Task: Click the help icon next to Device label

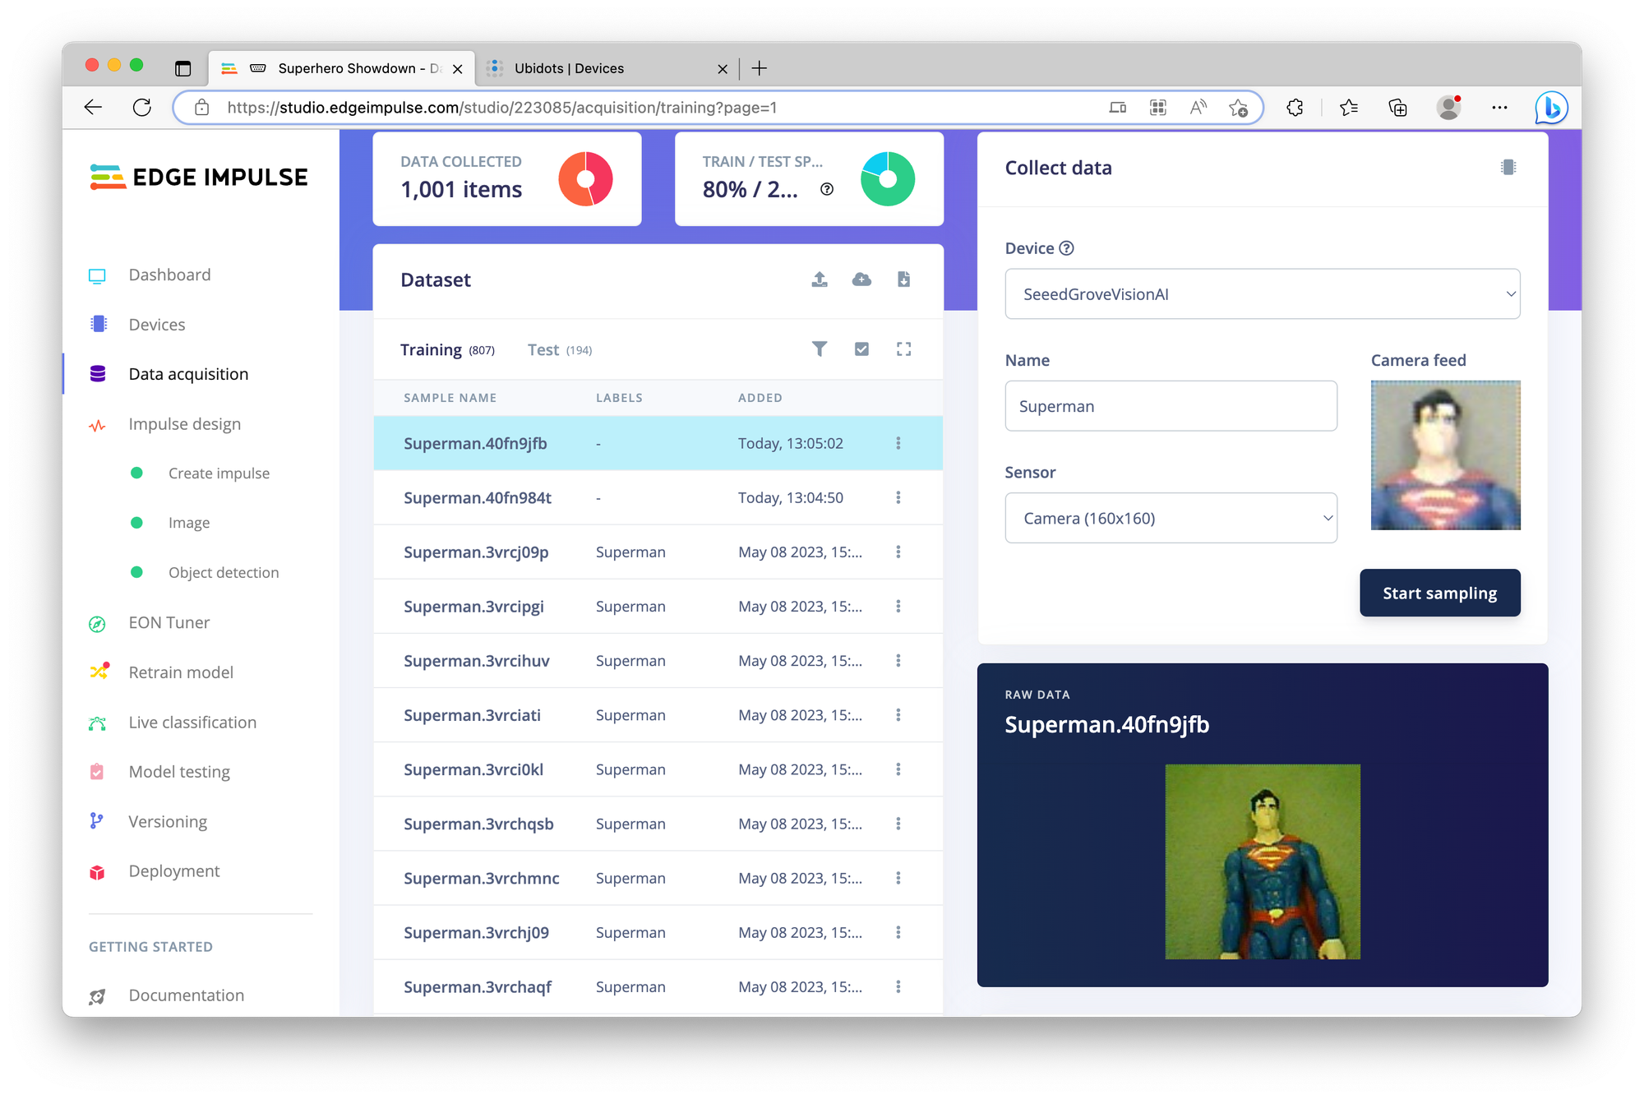Action: click(x=1066, y=248)
